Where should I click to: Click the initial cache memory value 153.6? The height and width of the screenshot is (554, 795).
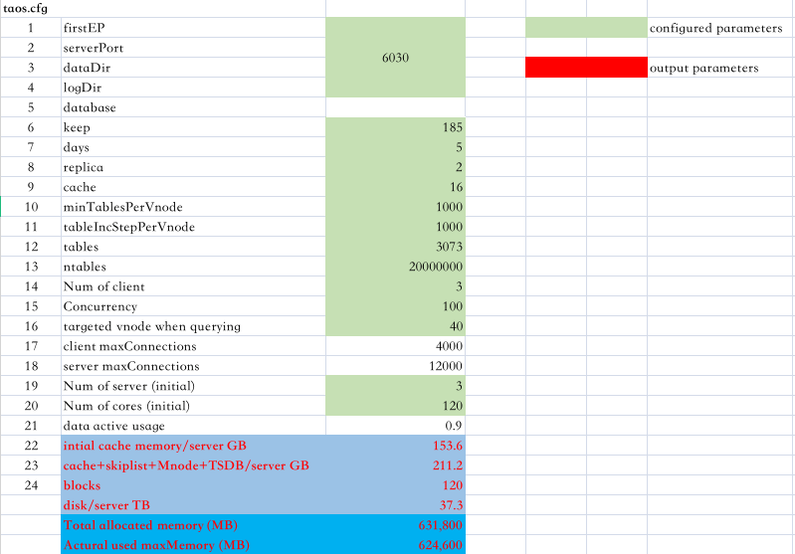(x=395, y=446)
